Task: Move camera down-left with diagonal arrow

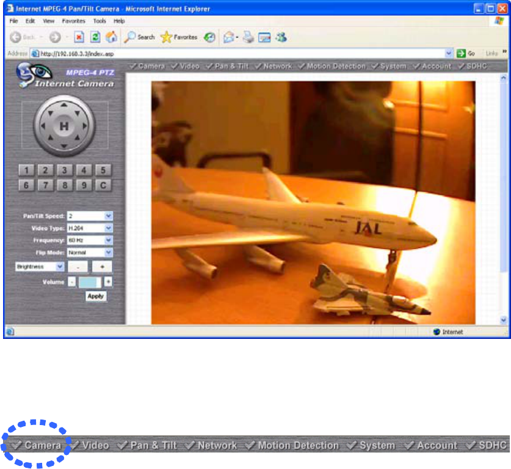Action: click(50, 138)
